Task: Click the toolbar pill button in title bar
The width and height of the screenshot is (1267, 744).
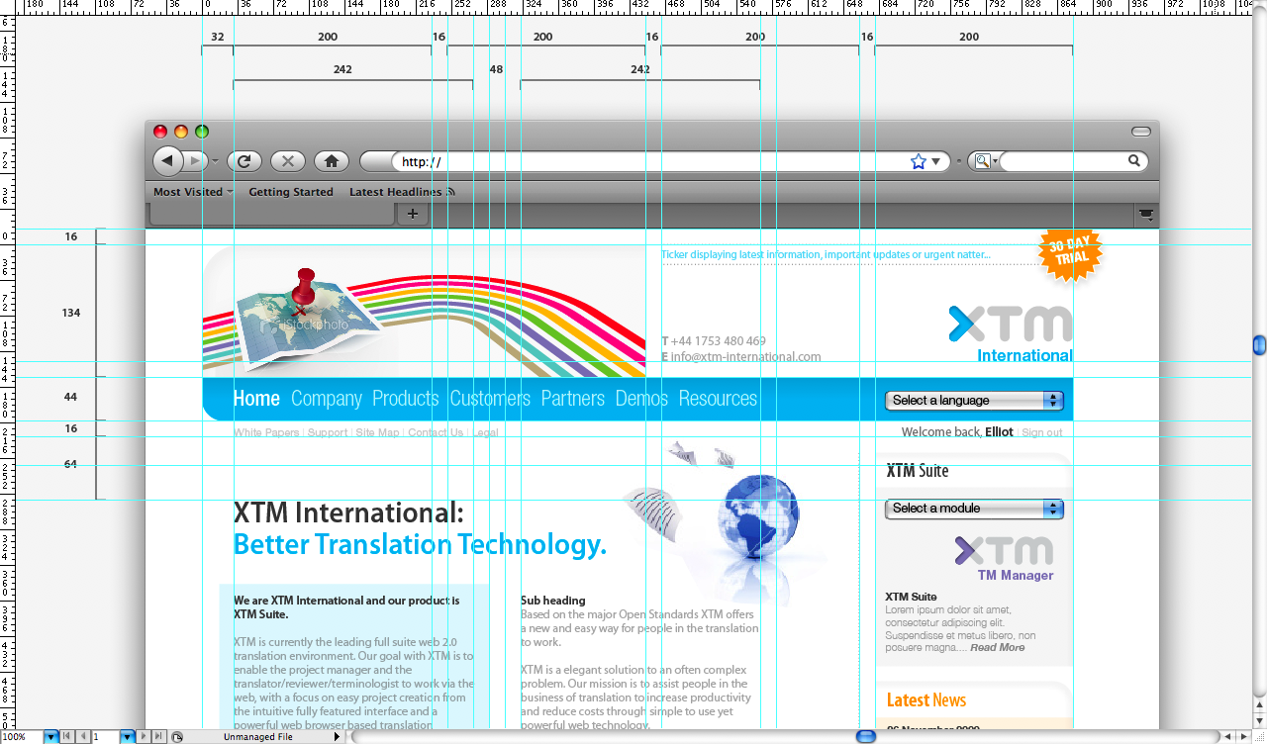Action: (1141, 132)
